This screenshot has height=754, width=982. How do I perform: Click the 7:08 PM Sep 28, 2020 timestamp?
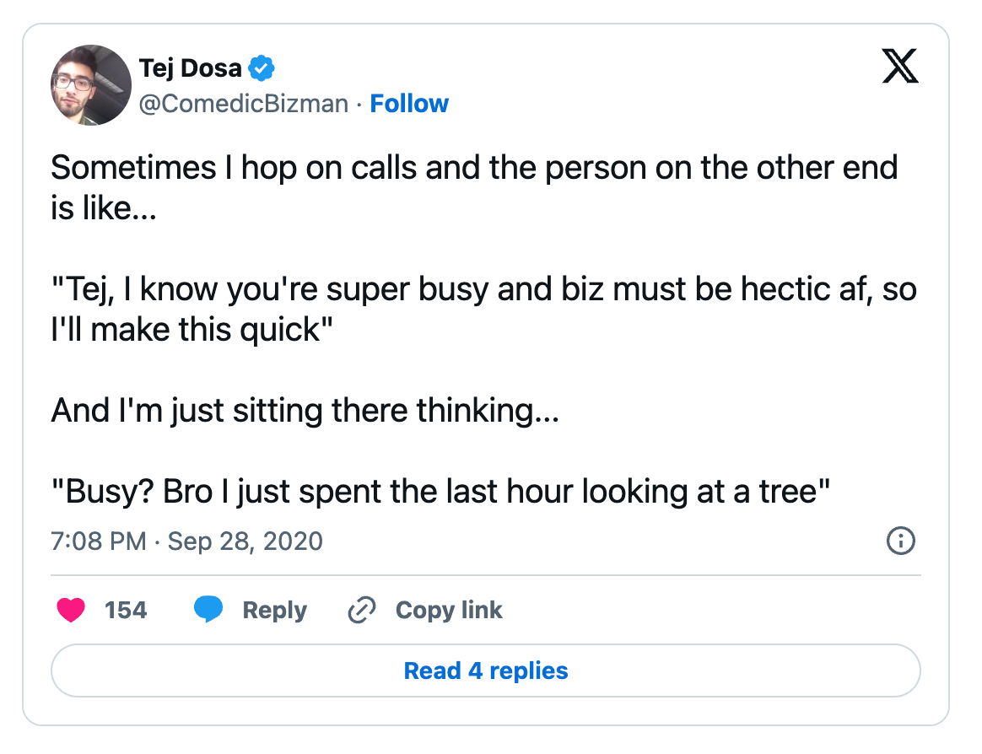[186, 541]
